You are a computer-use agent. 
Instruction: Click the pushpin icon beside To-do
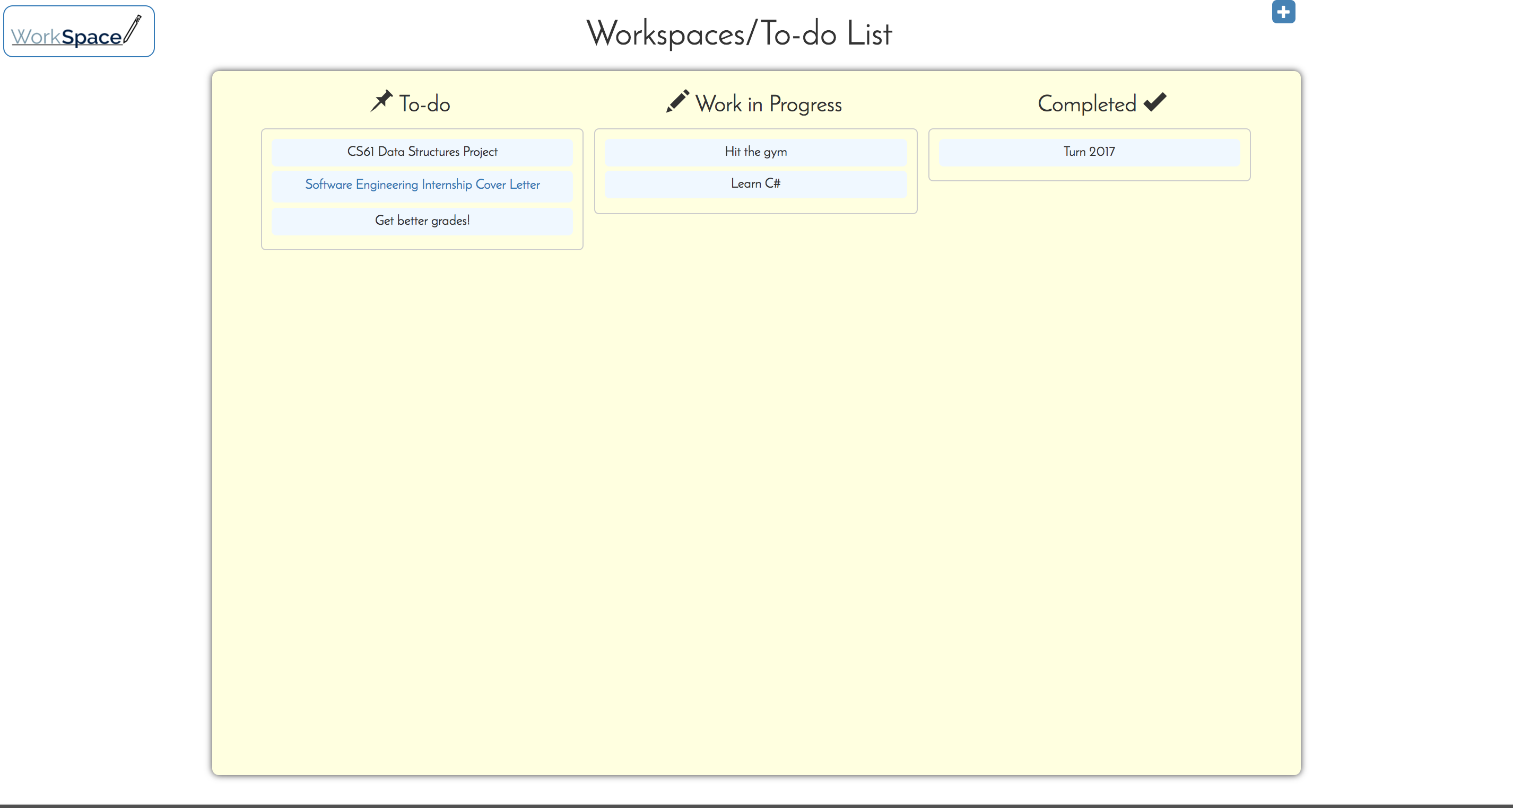381,101
